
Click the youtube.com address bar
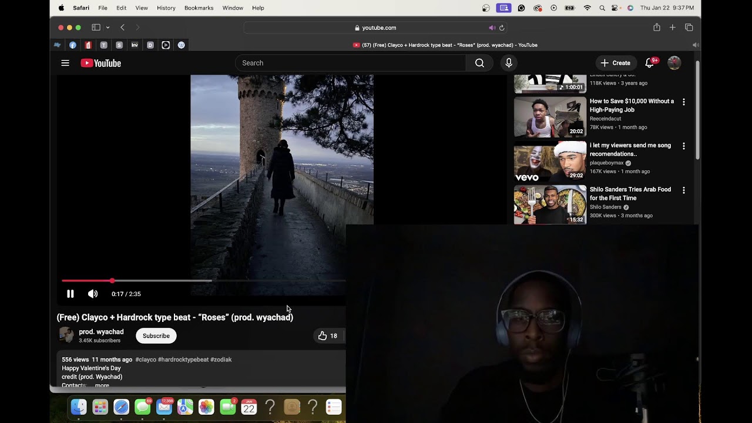coord(375,28)
